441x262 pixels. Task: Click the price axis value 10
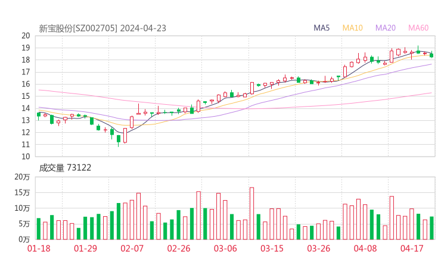pyautogui.click(x=26, y=157)
